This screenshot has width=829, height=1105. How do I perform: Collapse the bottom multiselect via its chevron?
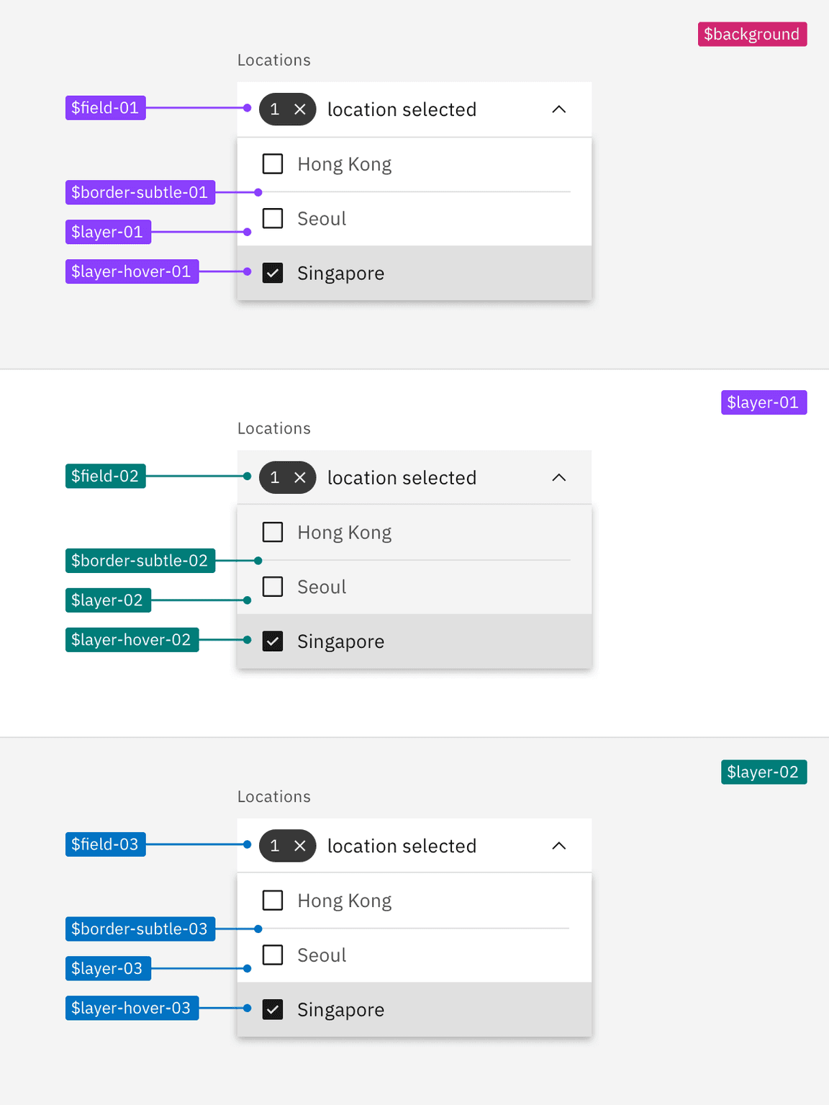(x=559, y=846)
